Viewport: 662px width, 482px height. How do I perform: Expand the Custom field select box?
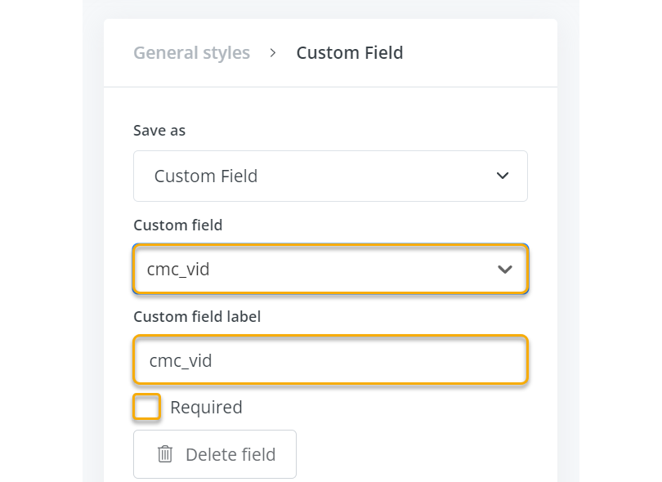330,269
